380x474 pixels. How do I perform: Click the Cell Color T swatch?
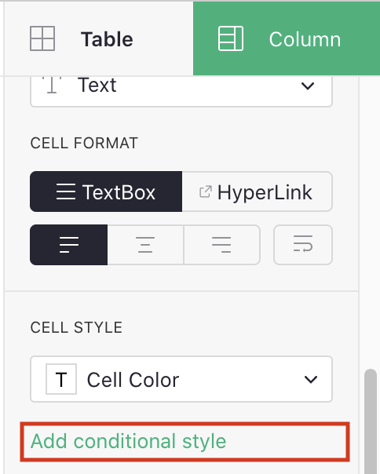[x=61, y=379]
